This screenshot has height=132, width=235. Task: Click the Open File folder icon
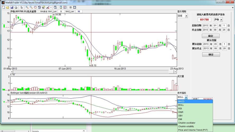point(8,7)
